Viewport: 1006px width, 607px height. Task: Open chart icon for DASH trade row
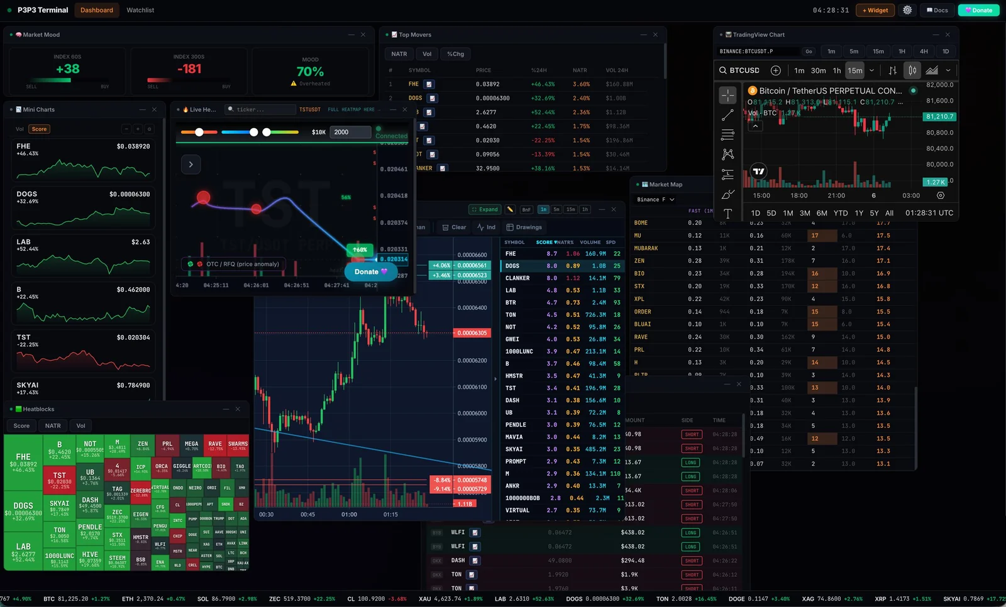pyautogui.click(x=475, y=561)
